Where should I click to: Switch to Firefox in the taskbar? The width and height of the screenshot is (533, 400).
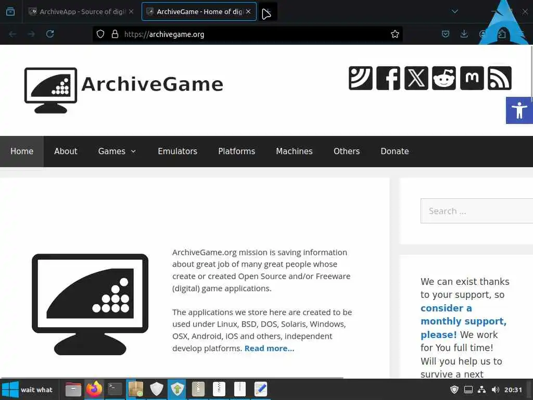(x=94, y=390)
